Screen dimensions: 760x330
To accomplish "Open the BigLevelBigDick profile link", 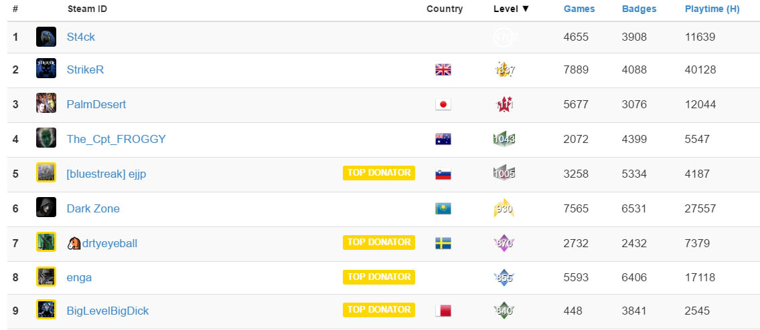I will [x=108, y=311].
